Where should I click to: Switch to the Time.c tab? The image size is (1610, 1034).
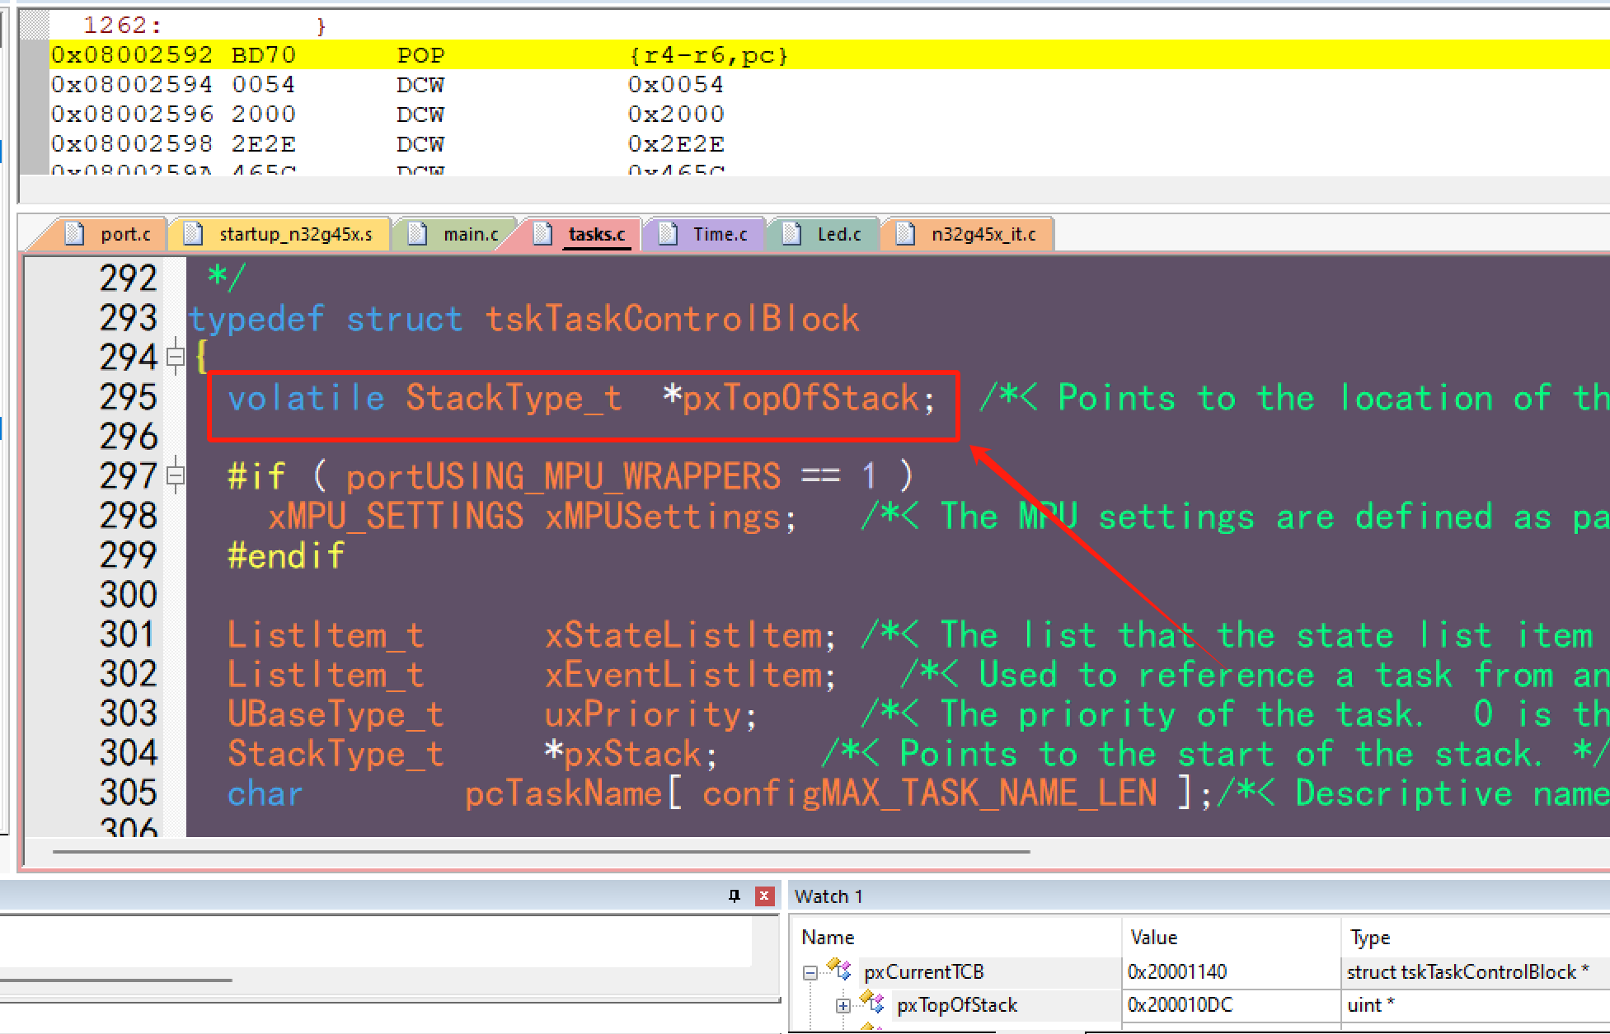click(703, 234)
